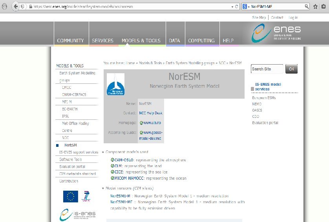Viewport: 329px width, 222px height.
Task: Click globe icon beside www.geosci-model-dev.net
Action: pos(141,132)
